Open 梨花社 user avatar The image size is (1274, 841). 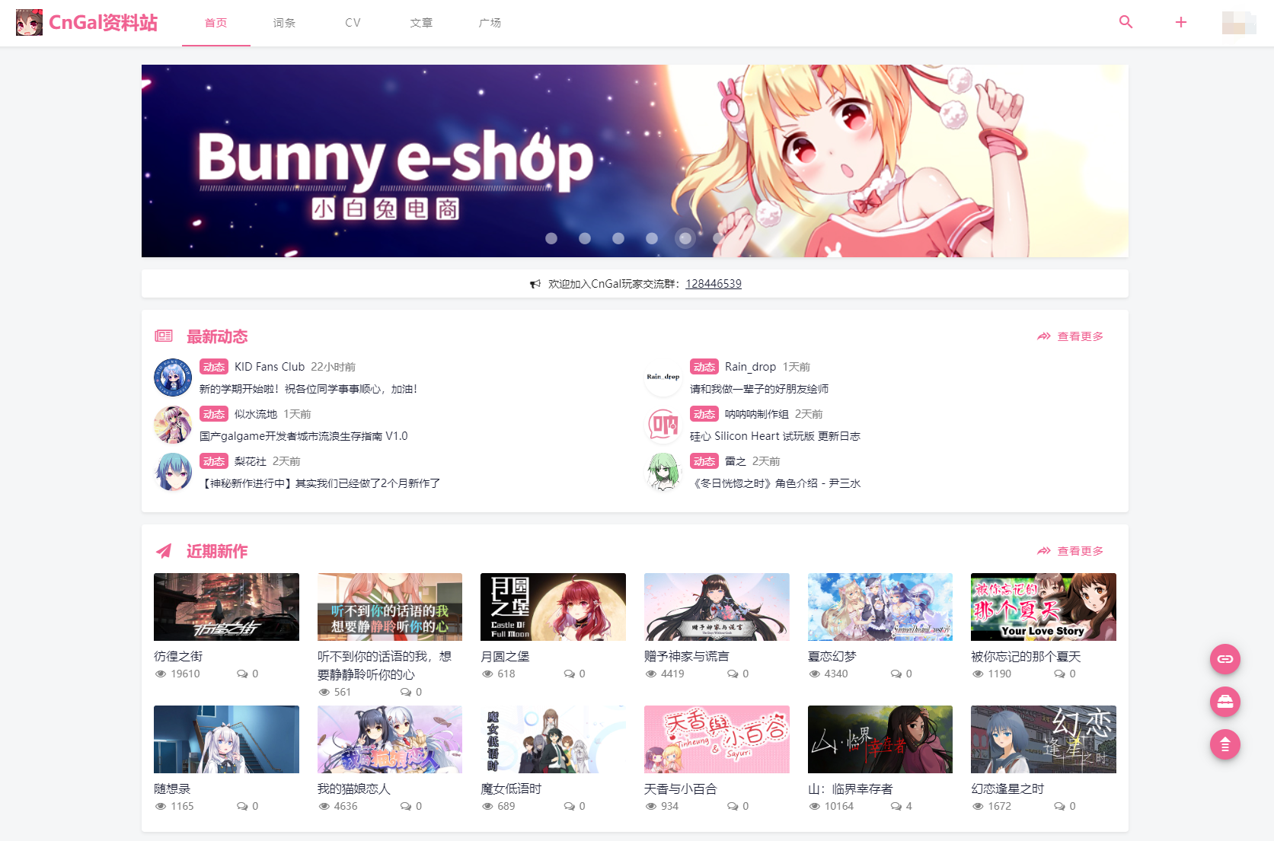[173, 472]
